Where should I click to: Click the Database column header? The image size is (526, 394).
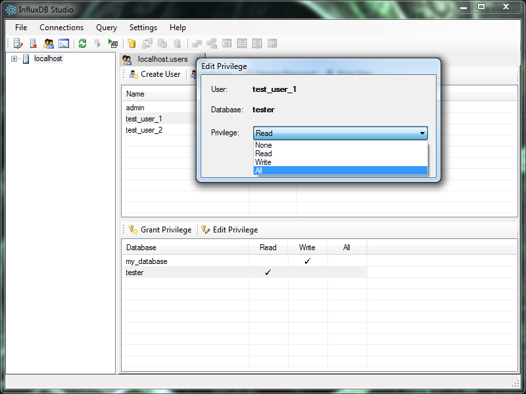(185, 248)
